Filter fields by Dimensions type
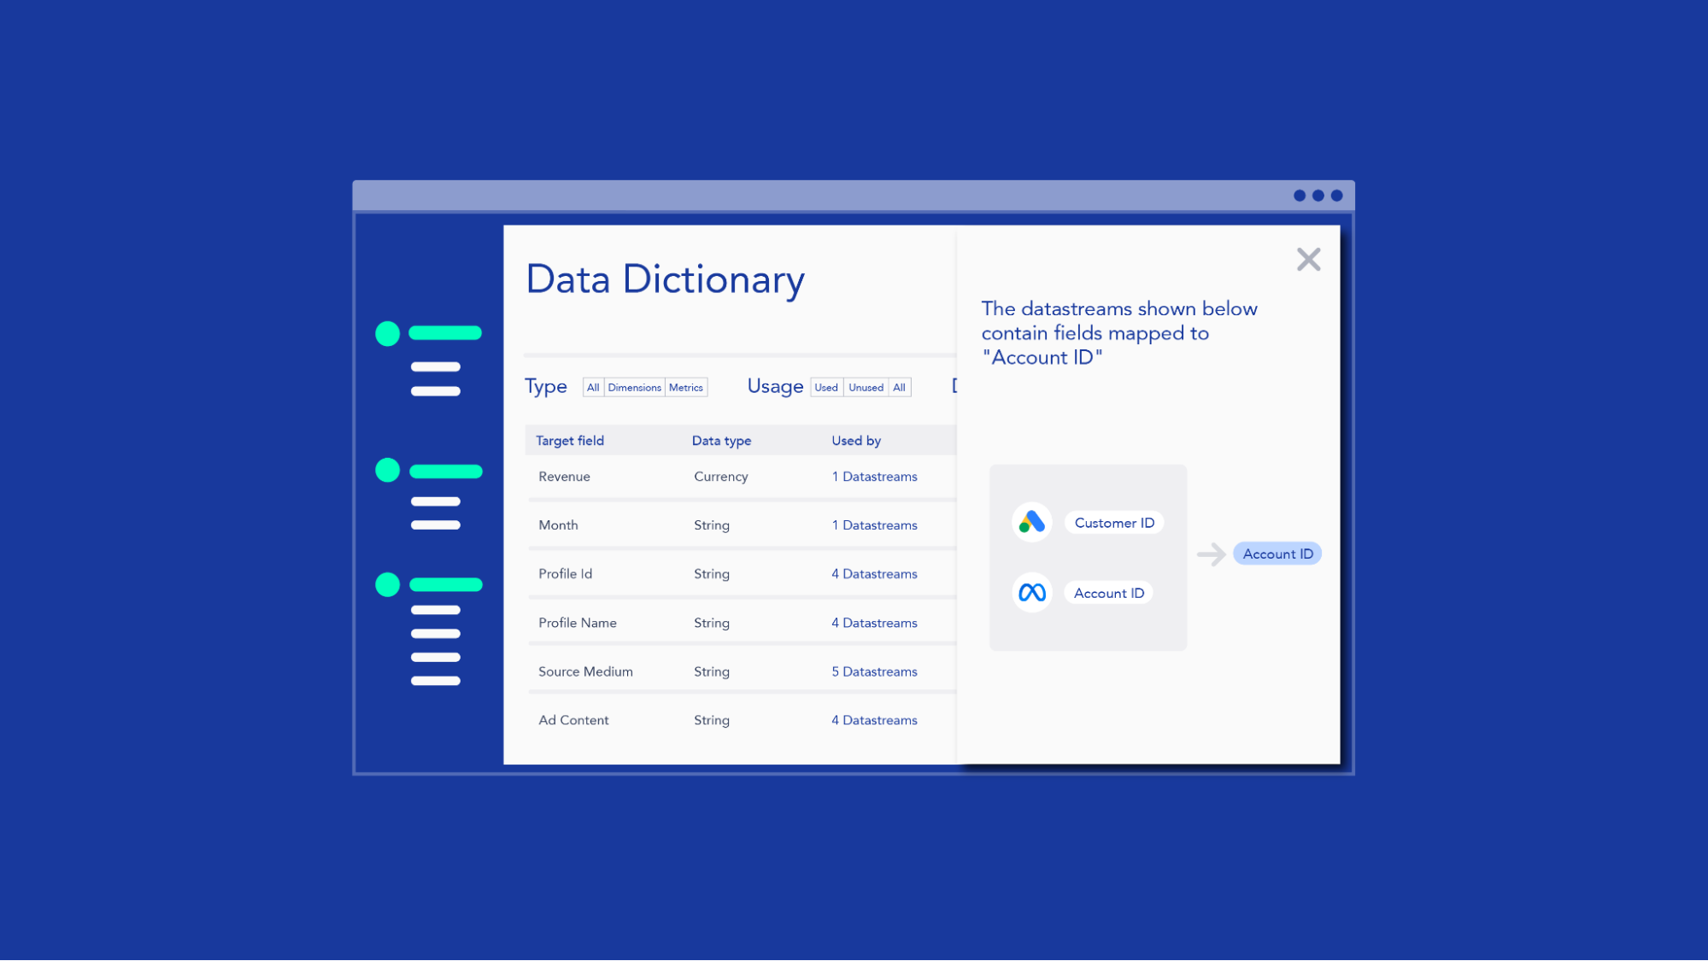 tap(634, 387)
